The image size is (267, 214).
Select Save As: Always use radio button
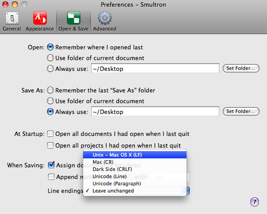(x=50, y=112)
